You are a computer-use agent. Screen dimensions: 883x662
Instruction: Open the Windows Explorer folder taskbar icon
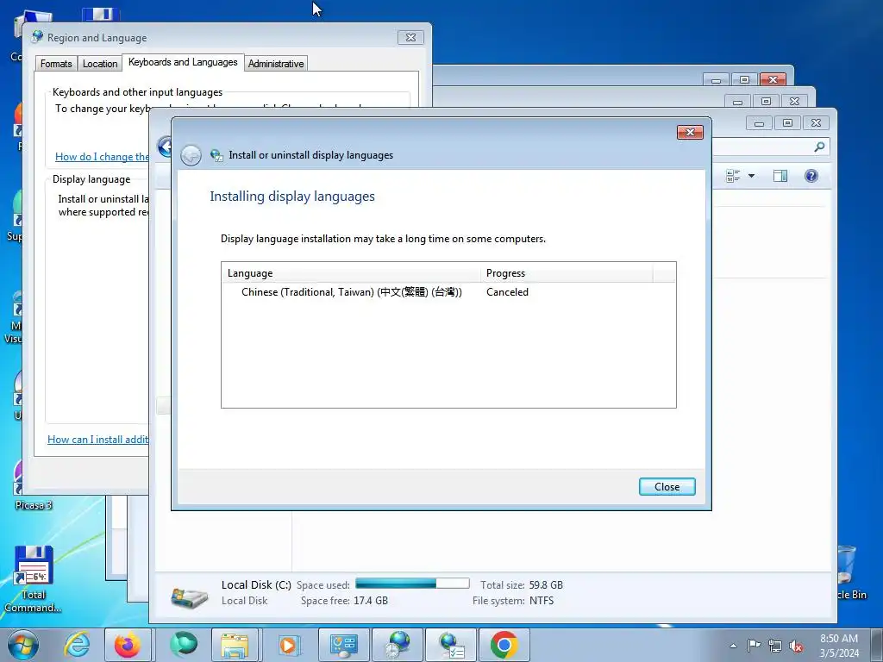[x=235, y=645]
